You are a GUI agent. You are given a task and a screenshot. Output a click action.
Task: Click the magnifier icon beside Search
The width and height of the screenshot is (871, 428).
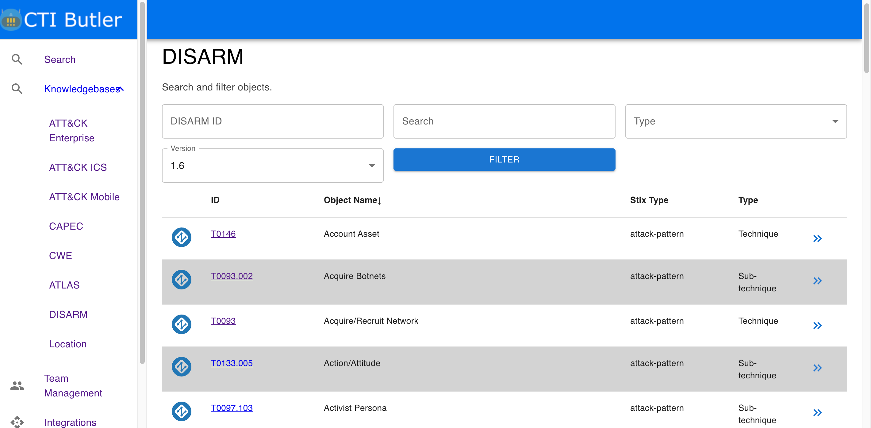tap(17, 59)
